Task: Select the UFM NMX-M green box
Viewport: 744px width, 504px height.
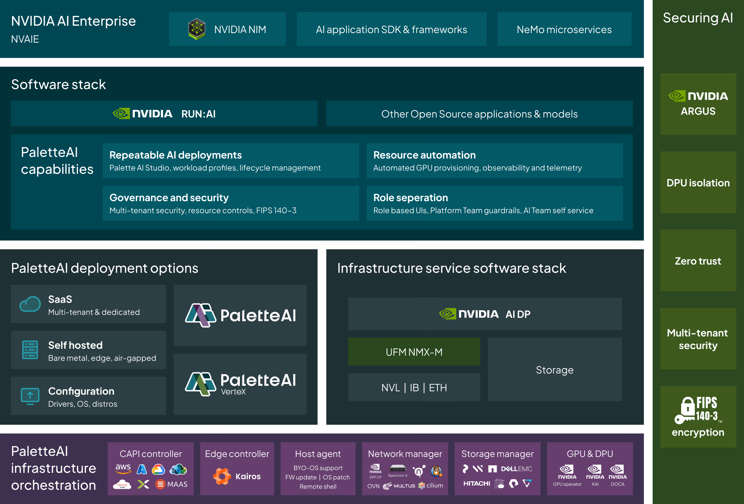Action: [x=414, y=352]
